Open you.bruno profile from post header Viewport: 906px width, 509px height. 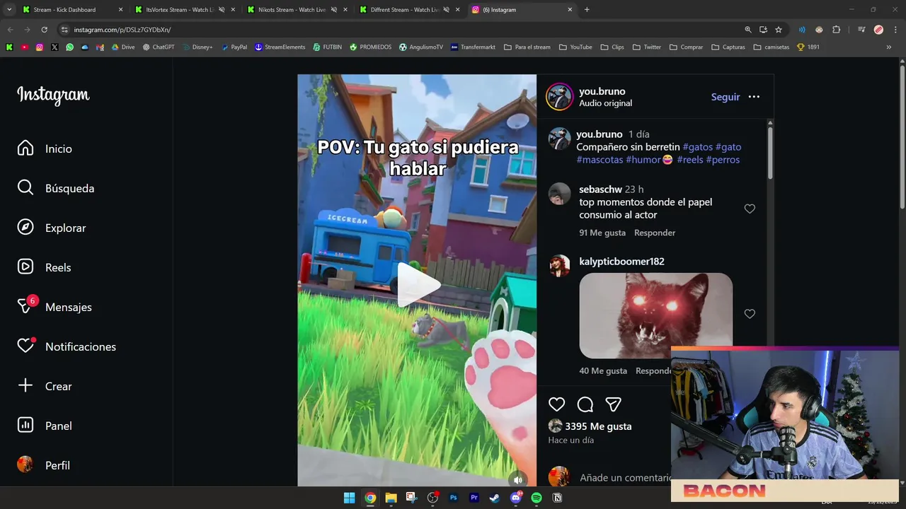pyautogui.click(x=602, y=91)
